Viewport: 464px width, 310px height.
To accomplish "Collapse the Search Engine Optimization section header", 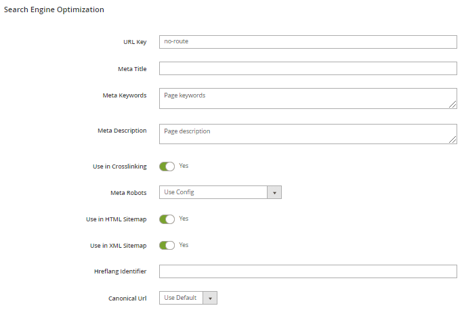I will [x=54, y=10].
